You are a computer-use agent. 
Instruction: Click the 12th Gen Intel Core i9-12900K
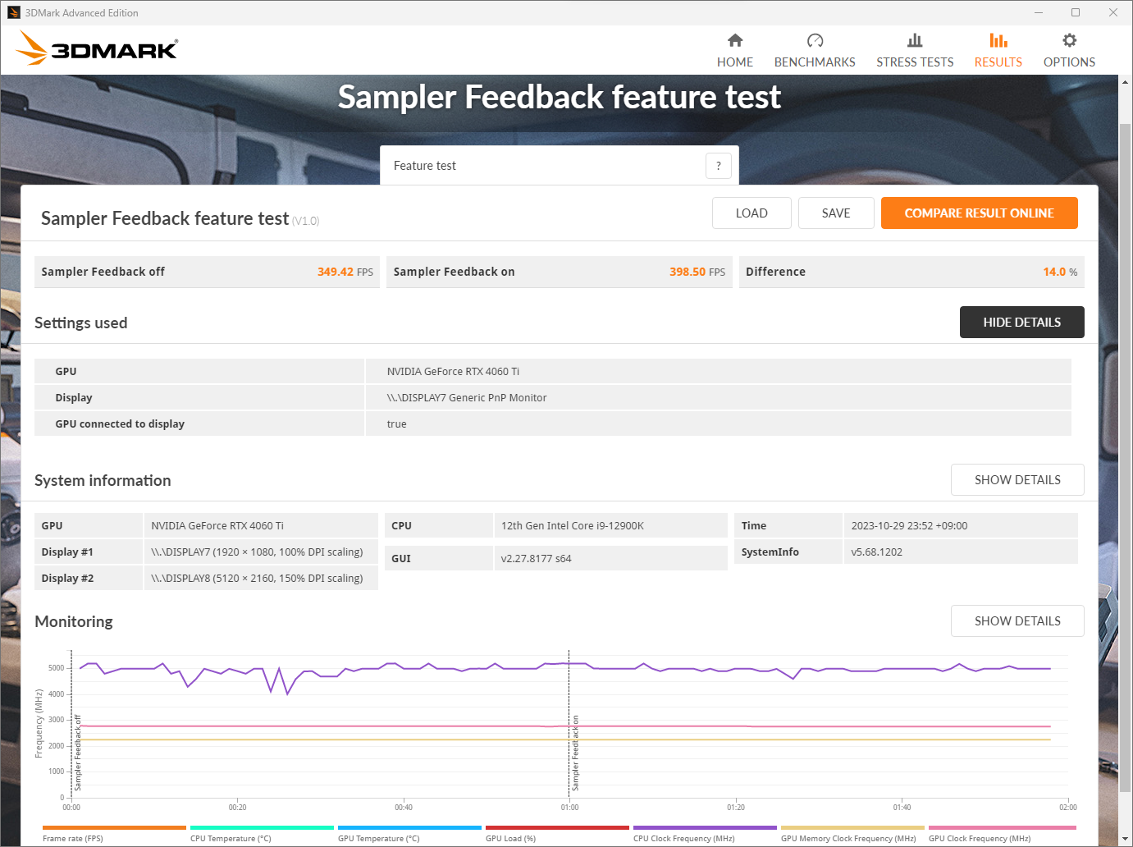click(573, 526)
